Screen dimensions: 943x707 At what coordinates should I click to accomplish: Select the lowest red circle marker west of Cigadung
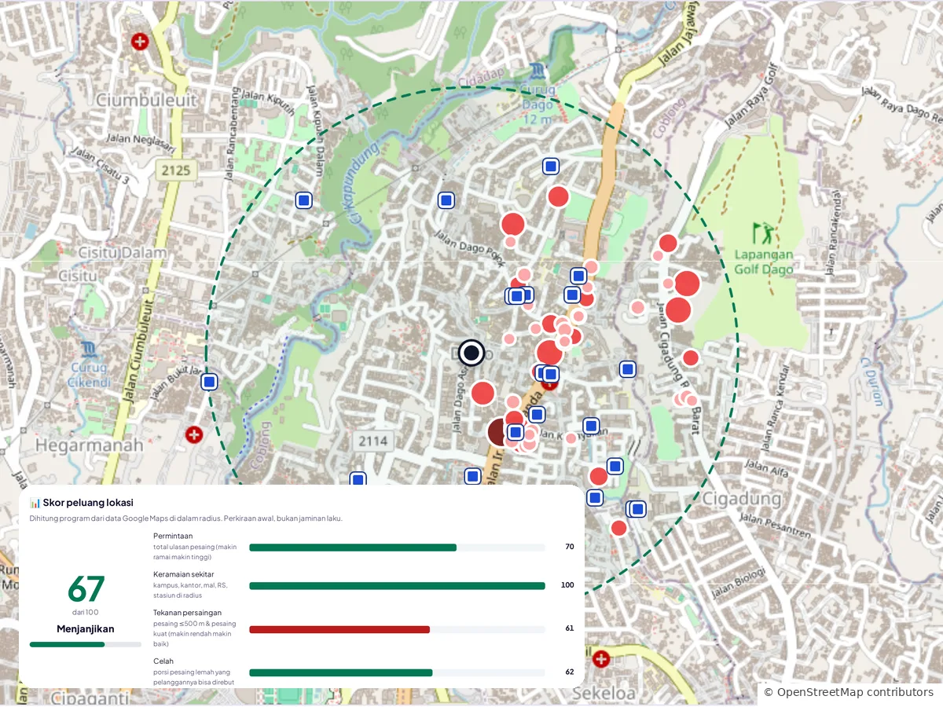tap(619, 528)
